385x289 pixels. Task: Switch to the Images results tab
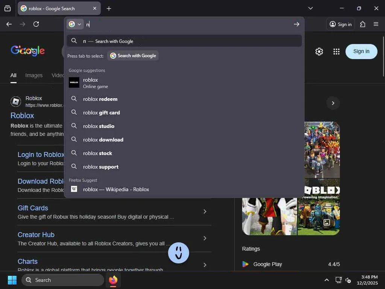[34, 75]
